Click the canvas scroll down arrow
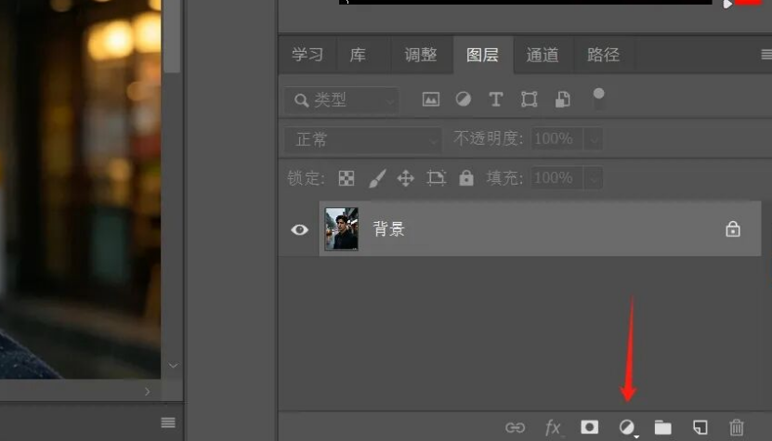772x441 pixels. click(173, 365)
